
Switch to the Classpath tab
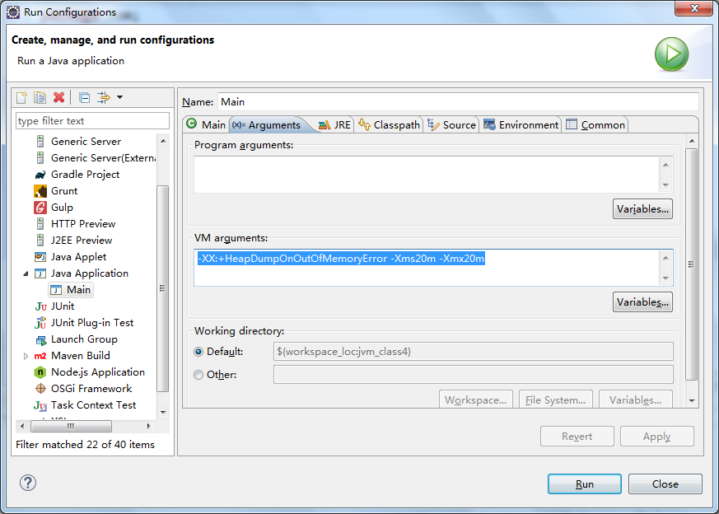tap(390, 125)
